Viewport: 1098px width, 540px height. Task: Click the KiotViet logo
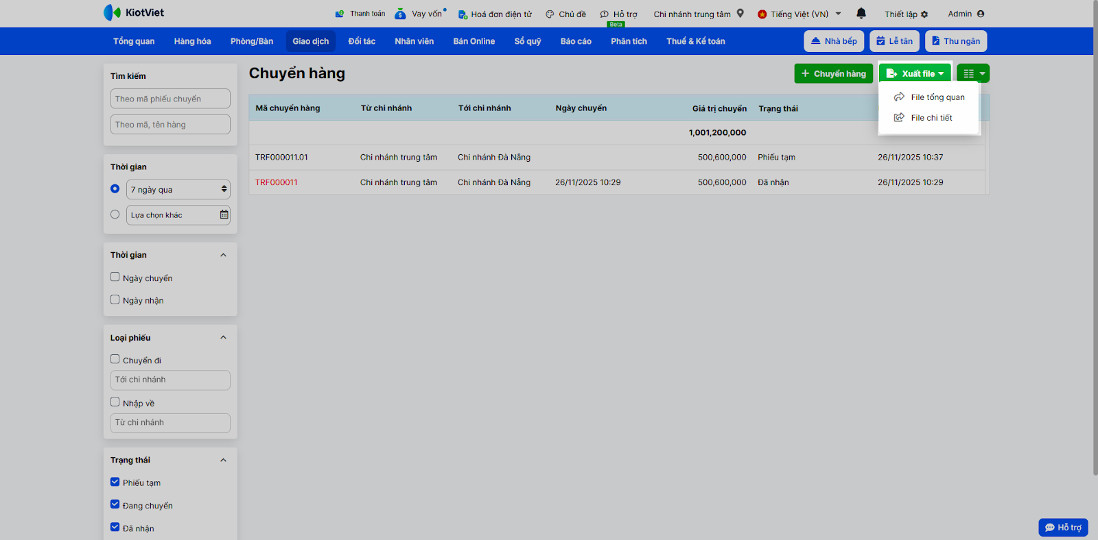click(x=134, y=12)
